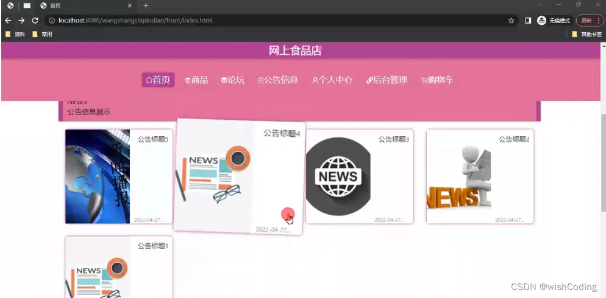606x298 pixels.
Task: Open the 其他书签 bookmarks folder
Action: click(586, 34)
